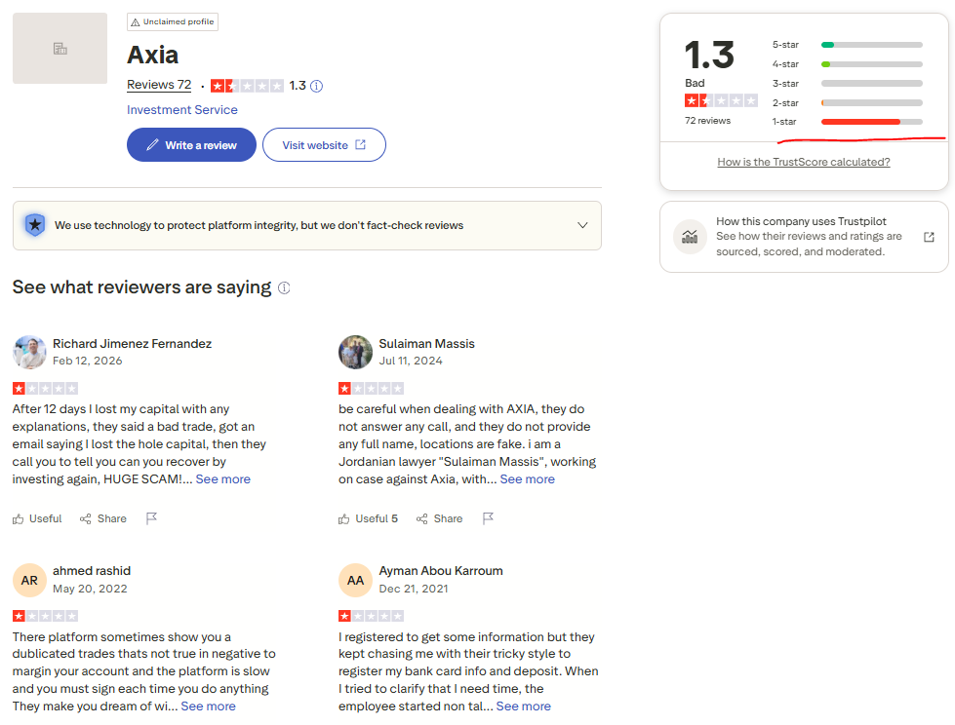Viewport: 955px width, 725px height.
Task: Open external link icon in 'How this company uses Trustpilot'
Action: (929, 237)
